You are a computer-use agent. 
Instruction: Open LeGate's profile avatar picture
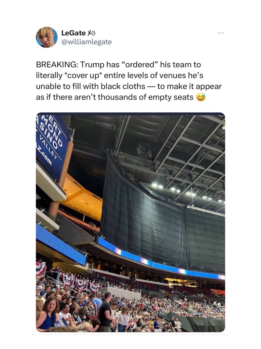pyautogui.click(x=47, y=37)
